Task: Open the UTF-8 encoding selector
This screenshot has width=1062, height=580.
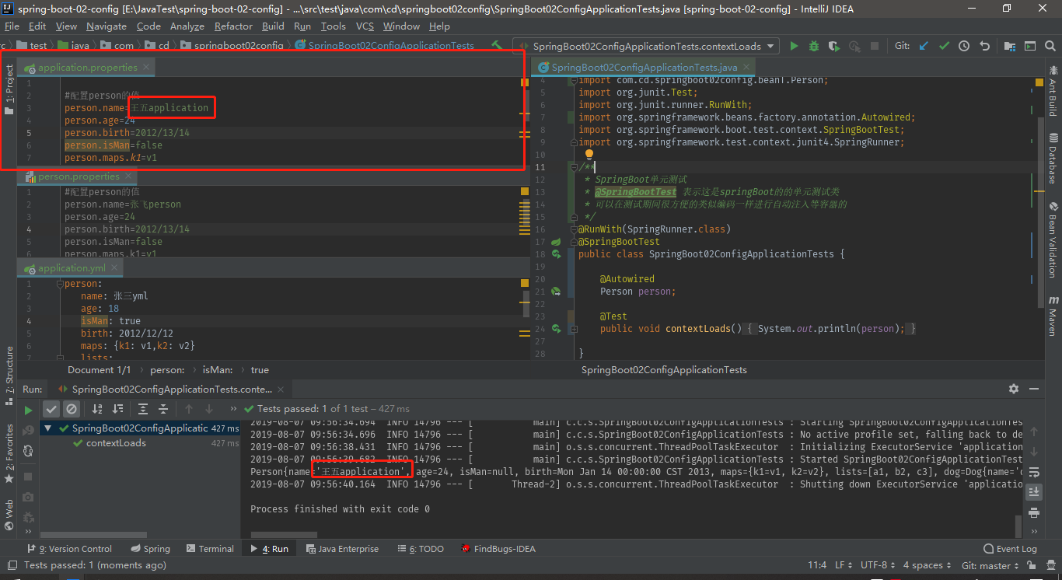Action: 877,566
